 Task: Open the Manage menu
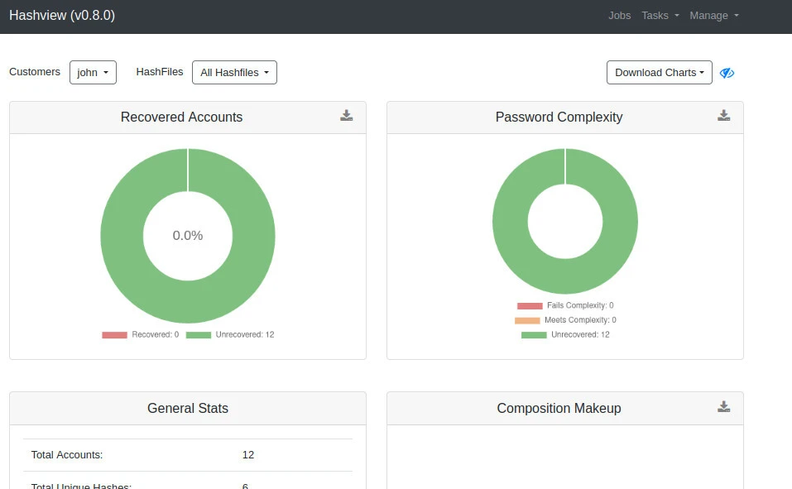point(713,16)
